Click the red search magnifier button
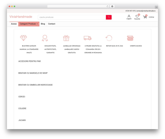The width and height of the screenshot is (165, 139). pos(109,17)
